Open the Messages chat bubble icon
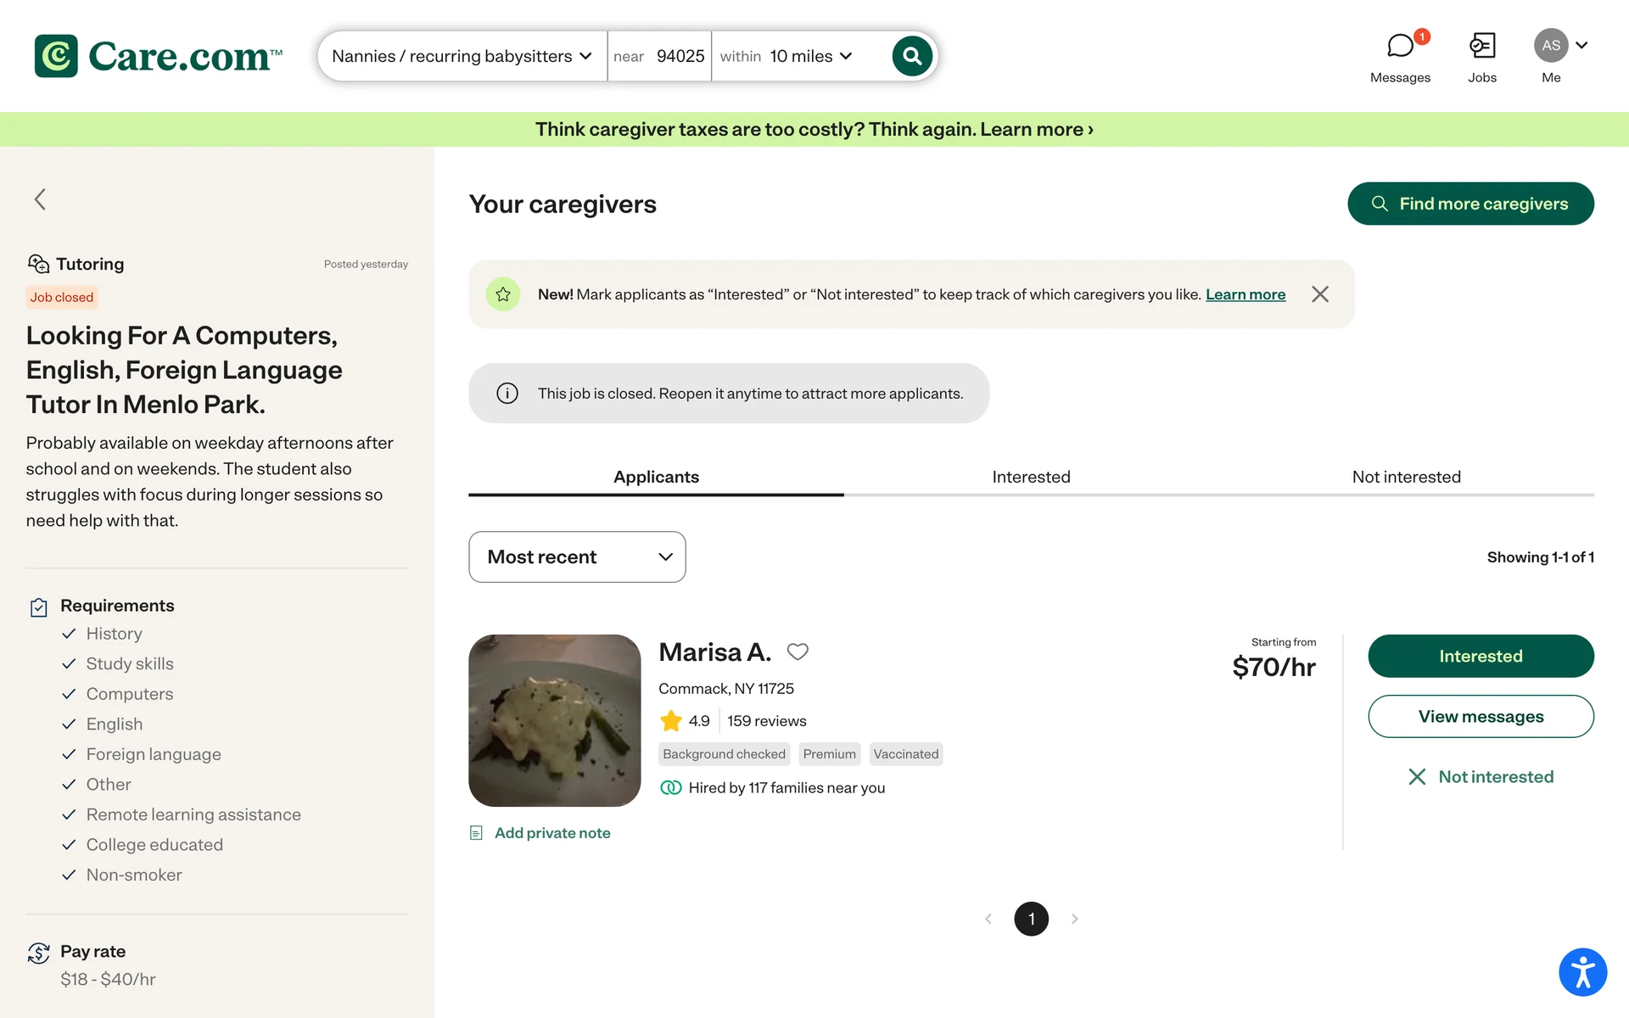The height and width of the screenshot is (1018, 1629). (x=1400, y=46)
